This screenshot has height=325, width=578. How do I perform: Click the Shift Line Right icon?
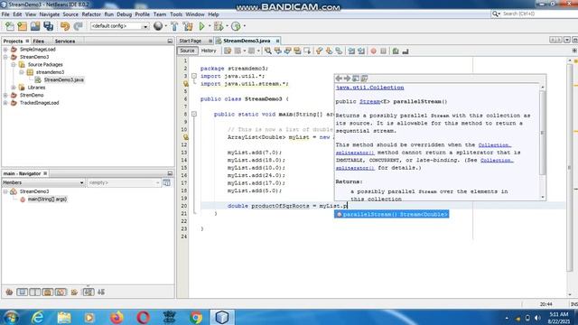point(361,51)
